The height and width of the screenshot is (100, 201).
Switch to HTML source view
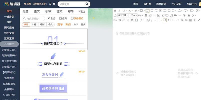[115, 20]
